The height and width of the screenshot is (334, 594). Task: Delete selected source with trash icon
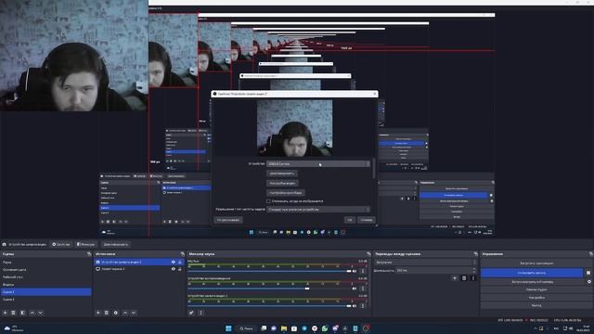(107, 313)
